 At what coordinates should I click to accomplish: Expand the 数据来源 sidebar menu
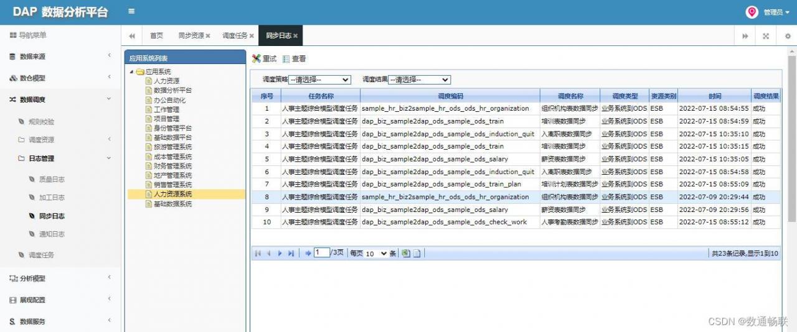(x=60, y=57)
